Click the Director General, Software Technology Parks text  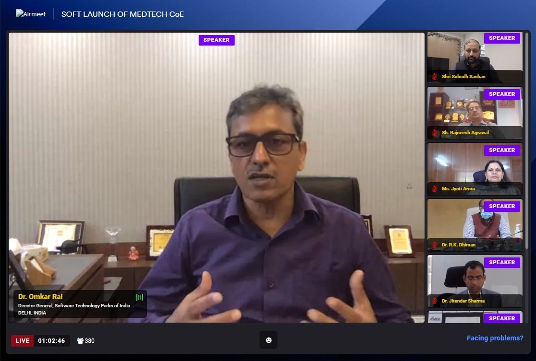tap(74, 306)
